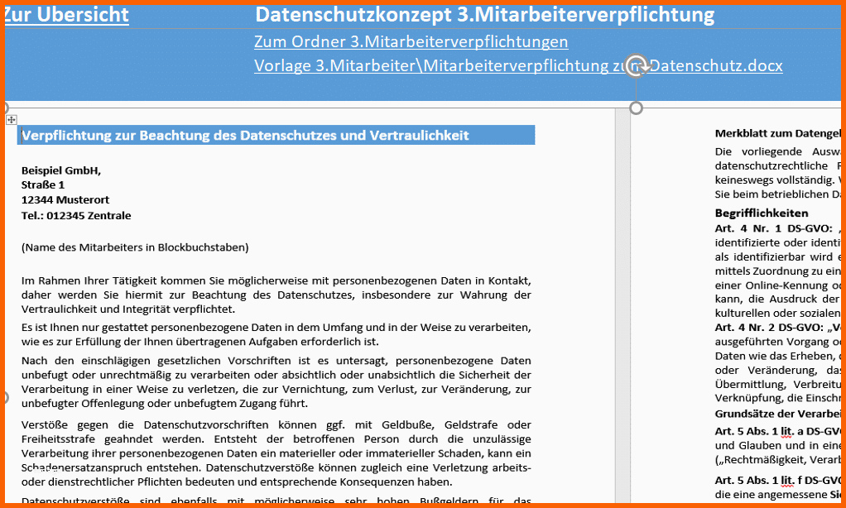Click the paragraph starting 'Es ist Ihnen nur gestattet'
Image resolution: width=846 pixels, height=508 pixels.
pyautogui.click(x=276, y=334)
